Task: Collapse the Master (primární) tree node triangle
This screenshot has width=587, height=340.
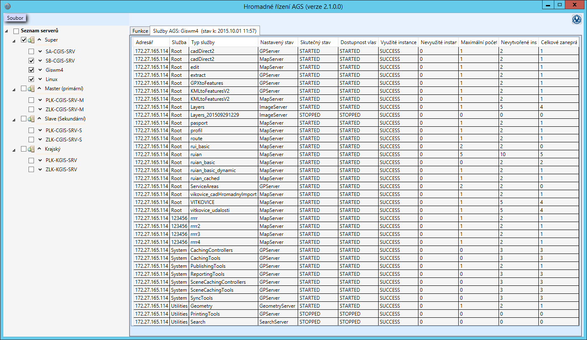Action: tap(14, 89)
